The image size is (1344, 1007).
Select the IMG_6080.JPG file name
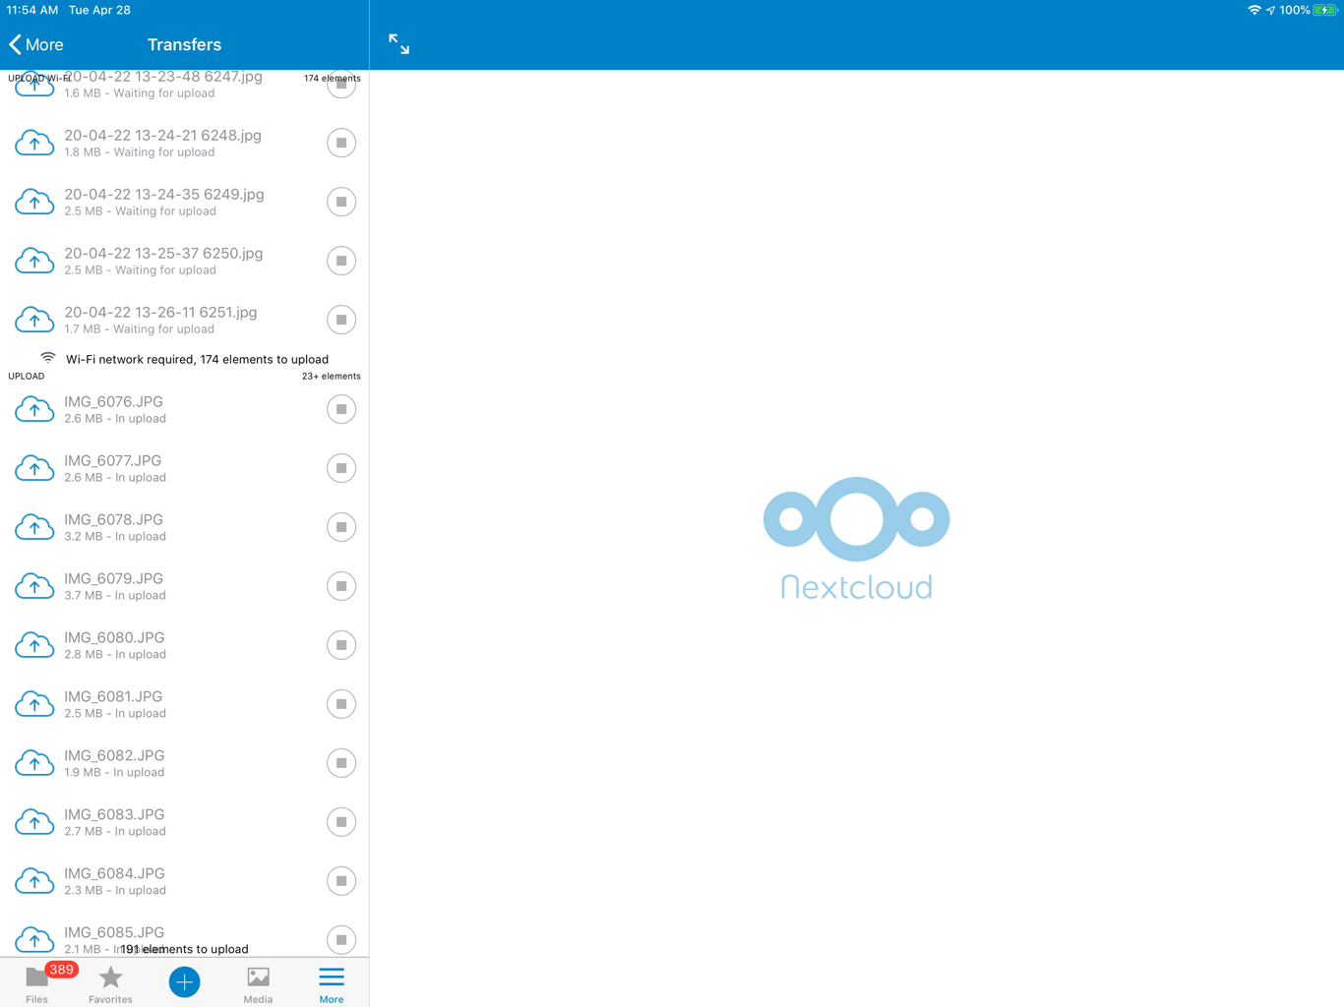[x=114, y=638]
